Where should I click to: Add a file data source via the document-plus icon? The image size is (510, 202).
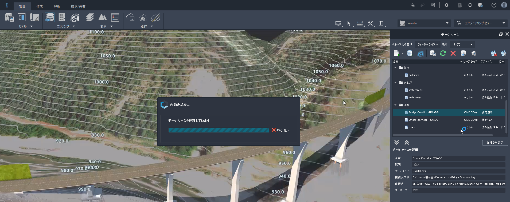point(396,53)
